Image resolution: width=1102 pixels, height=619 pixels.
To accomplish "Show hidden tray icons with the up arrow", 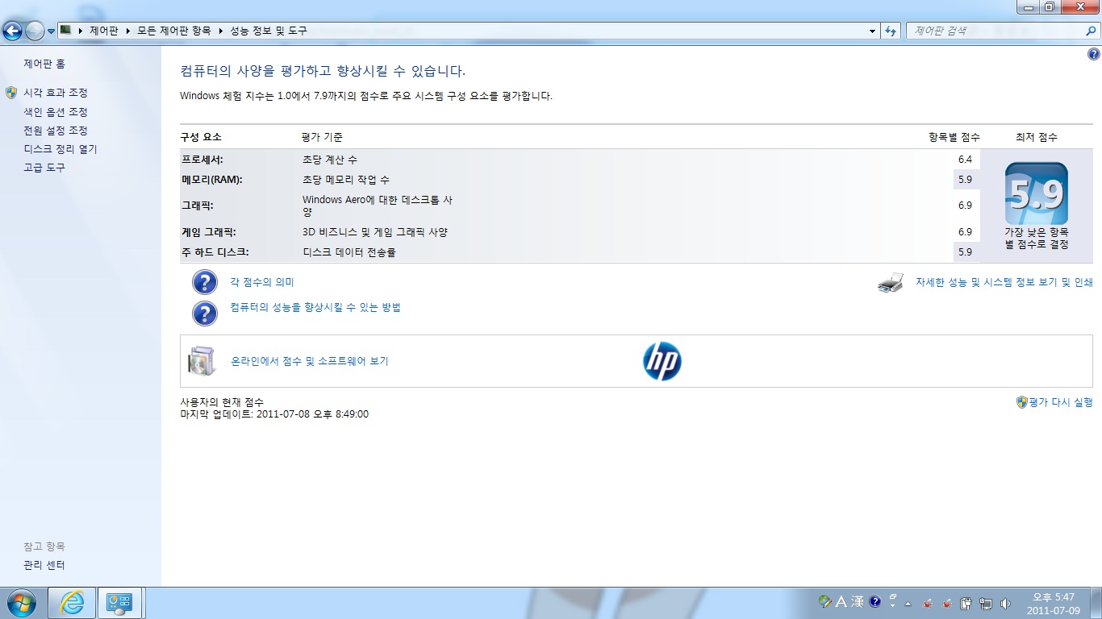I will pos(908,604).
